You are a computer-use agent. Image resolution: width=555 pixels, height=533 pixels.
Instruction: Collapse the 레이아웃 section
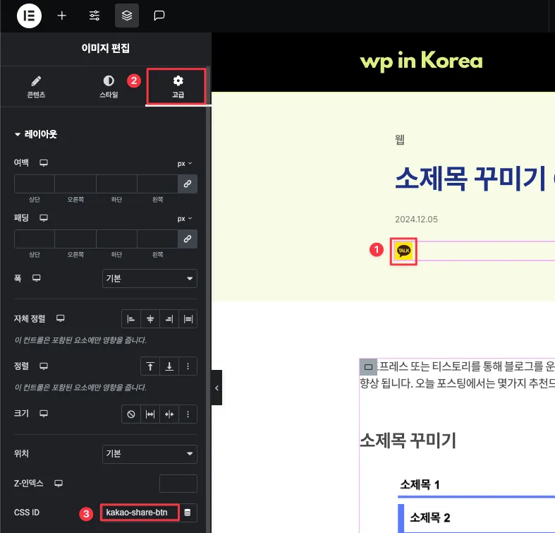point(35,134)
